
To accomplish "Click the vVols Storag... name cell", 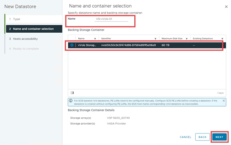I will pos(87,45).
